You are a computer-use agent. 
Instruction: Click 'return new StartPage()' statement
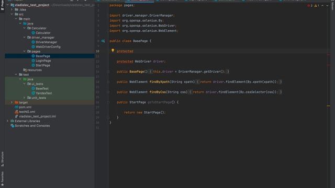point(145,113)
